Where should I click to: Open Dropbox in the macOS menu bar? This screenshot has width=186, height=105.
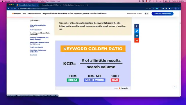(143, 1)
